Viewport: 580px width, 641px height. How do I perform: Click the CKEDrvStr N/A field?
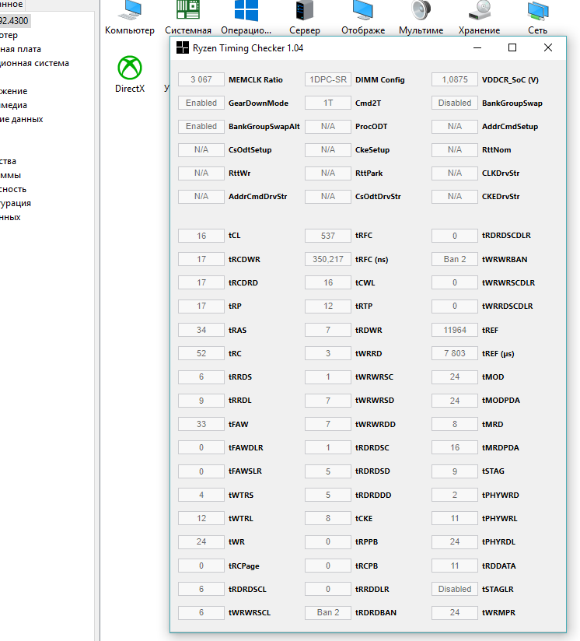455,196
